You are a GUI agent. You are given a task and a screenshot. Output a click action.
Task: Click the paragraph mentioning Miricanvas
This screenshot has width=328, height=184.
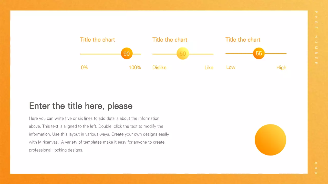point(99,134)
